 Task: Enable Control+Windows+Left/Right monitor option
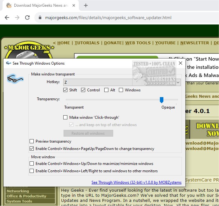(32, 171)
